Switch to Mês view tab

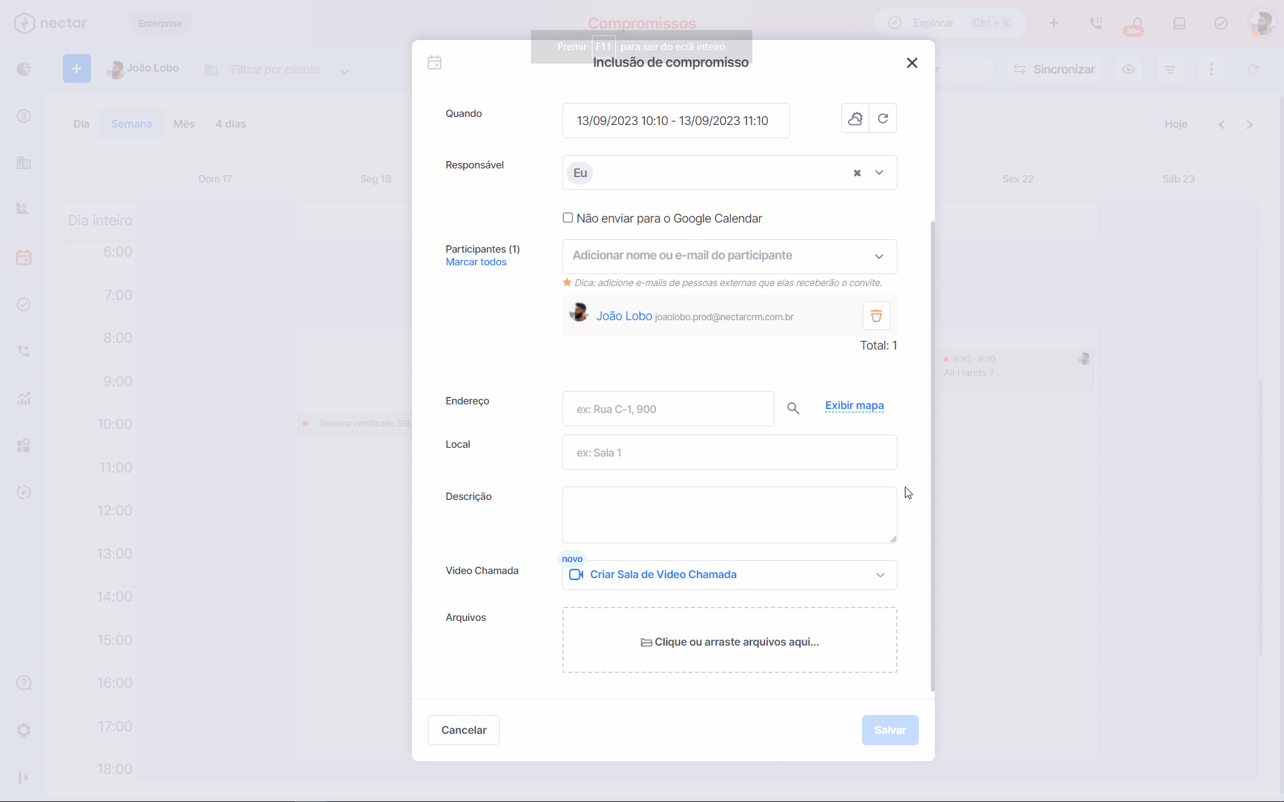pyautogui.click(x=184, y=124)
